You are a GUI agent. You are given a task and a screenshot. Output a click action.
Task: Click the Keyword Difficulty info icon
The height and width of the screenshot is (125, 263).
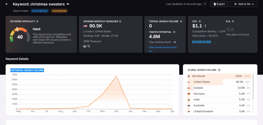point(37,21)
